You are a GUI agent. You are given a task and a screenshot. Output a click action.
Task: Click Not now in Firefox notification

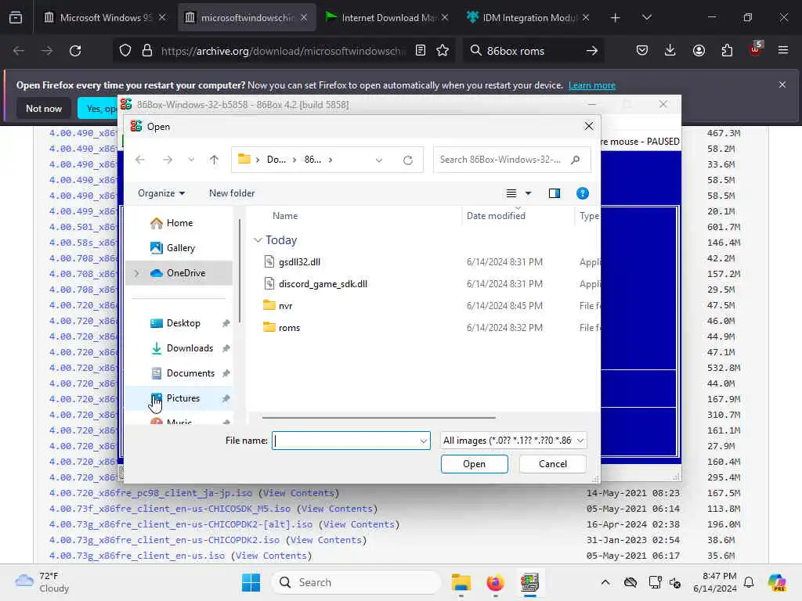coord(44,108)
